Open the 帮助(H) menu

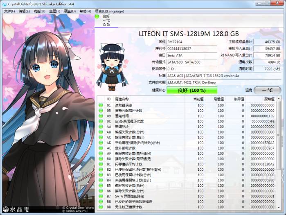86,11
